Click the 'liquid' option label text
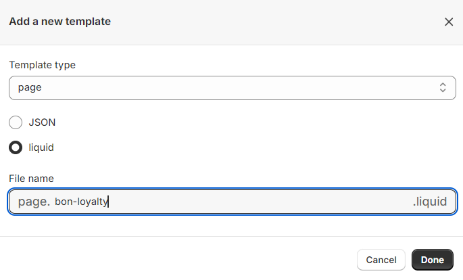Viewport: 463px width, 280px height. pos(41,147)
